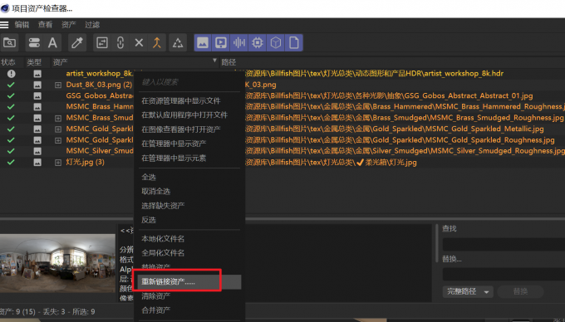Toggle the document file filter
Image resolution: width=565 pixels, height=322 pixels.
click(x=293, y=43)
